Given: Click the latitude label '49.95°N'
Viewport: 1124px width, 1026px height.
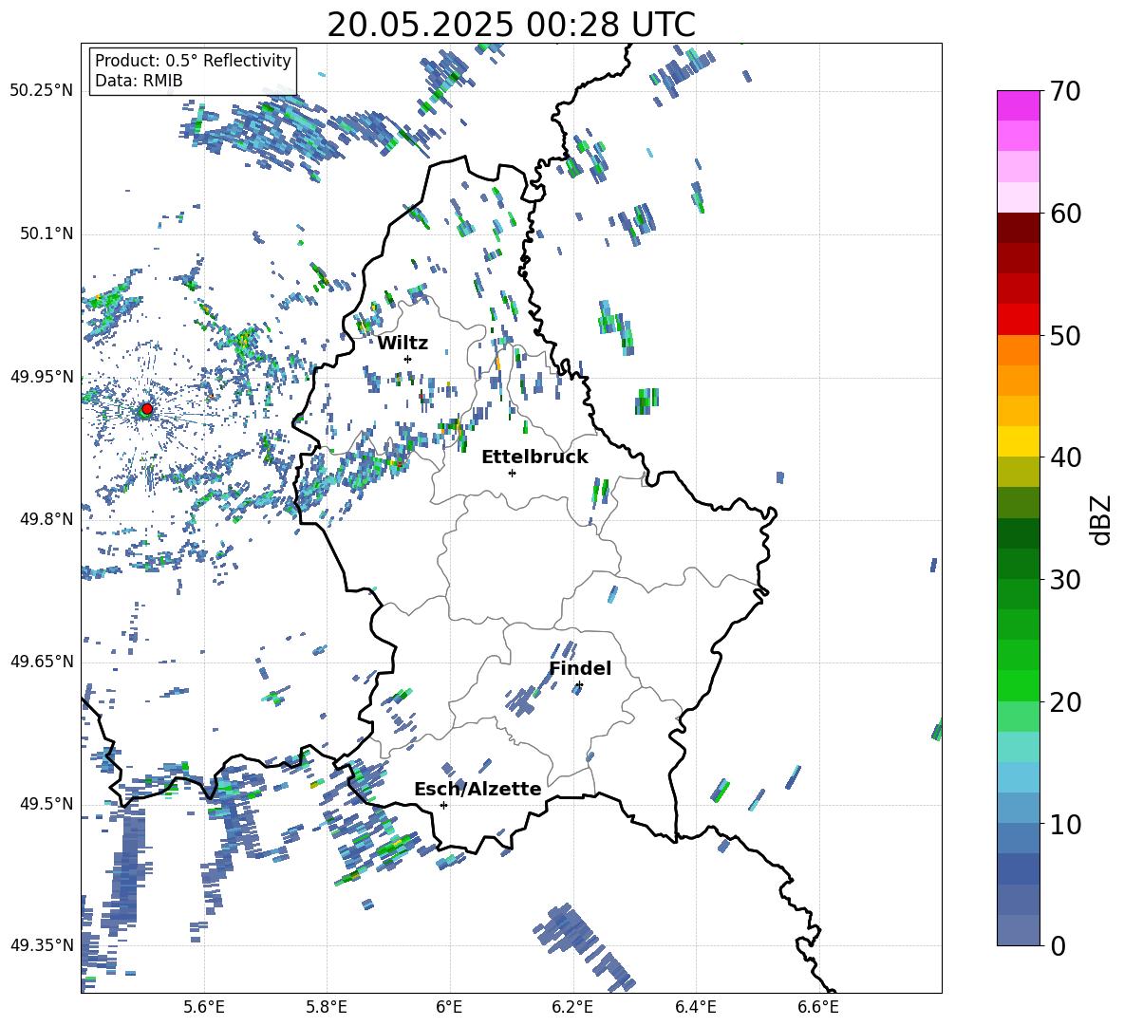Looking at the screenshot, I should tap(42, 376).
